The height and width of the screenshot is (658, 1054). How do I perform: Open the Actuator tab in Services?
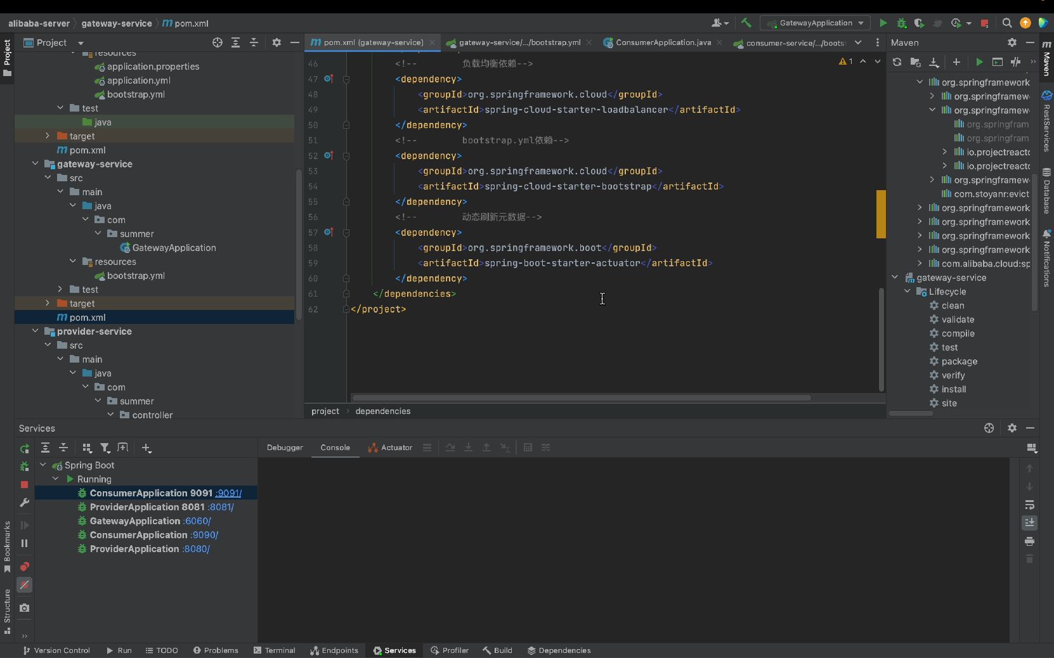tap(390, 448)
